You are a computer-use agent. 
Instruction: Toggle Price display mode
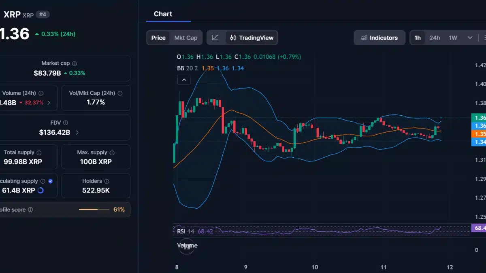[158, 38]
